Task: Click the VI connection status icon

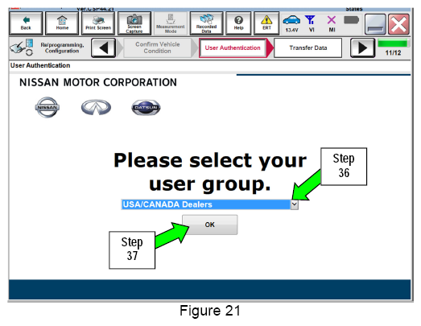Action: (311, 23)
